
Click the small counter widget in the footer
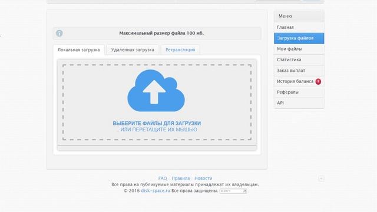233,191
